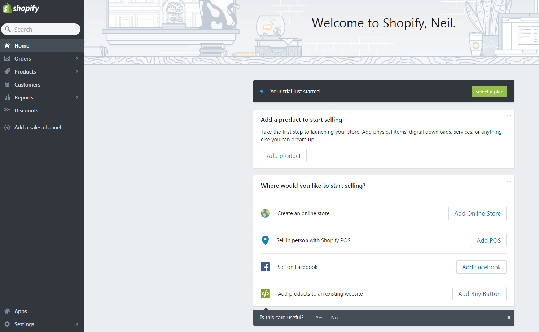Click the 'Sell on Facebook' text

point(297,267)
